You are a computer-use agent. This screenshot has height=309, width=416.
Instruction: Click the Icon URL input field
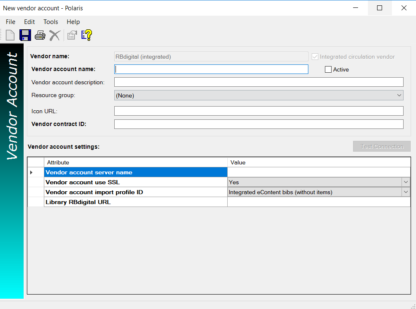tap(259, 111)
